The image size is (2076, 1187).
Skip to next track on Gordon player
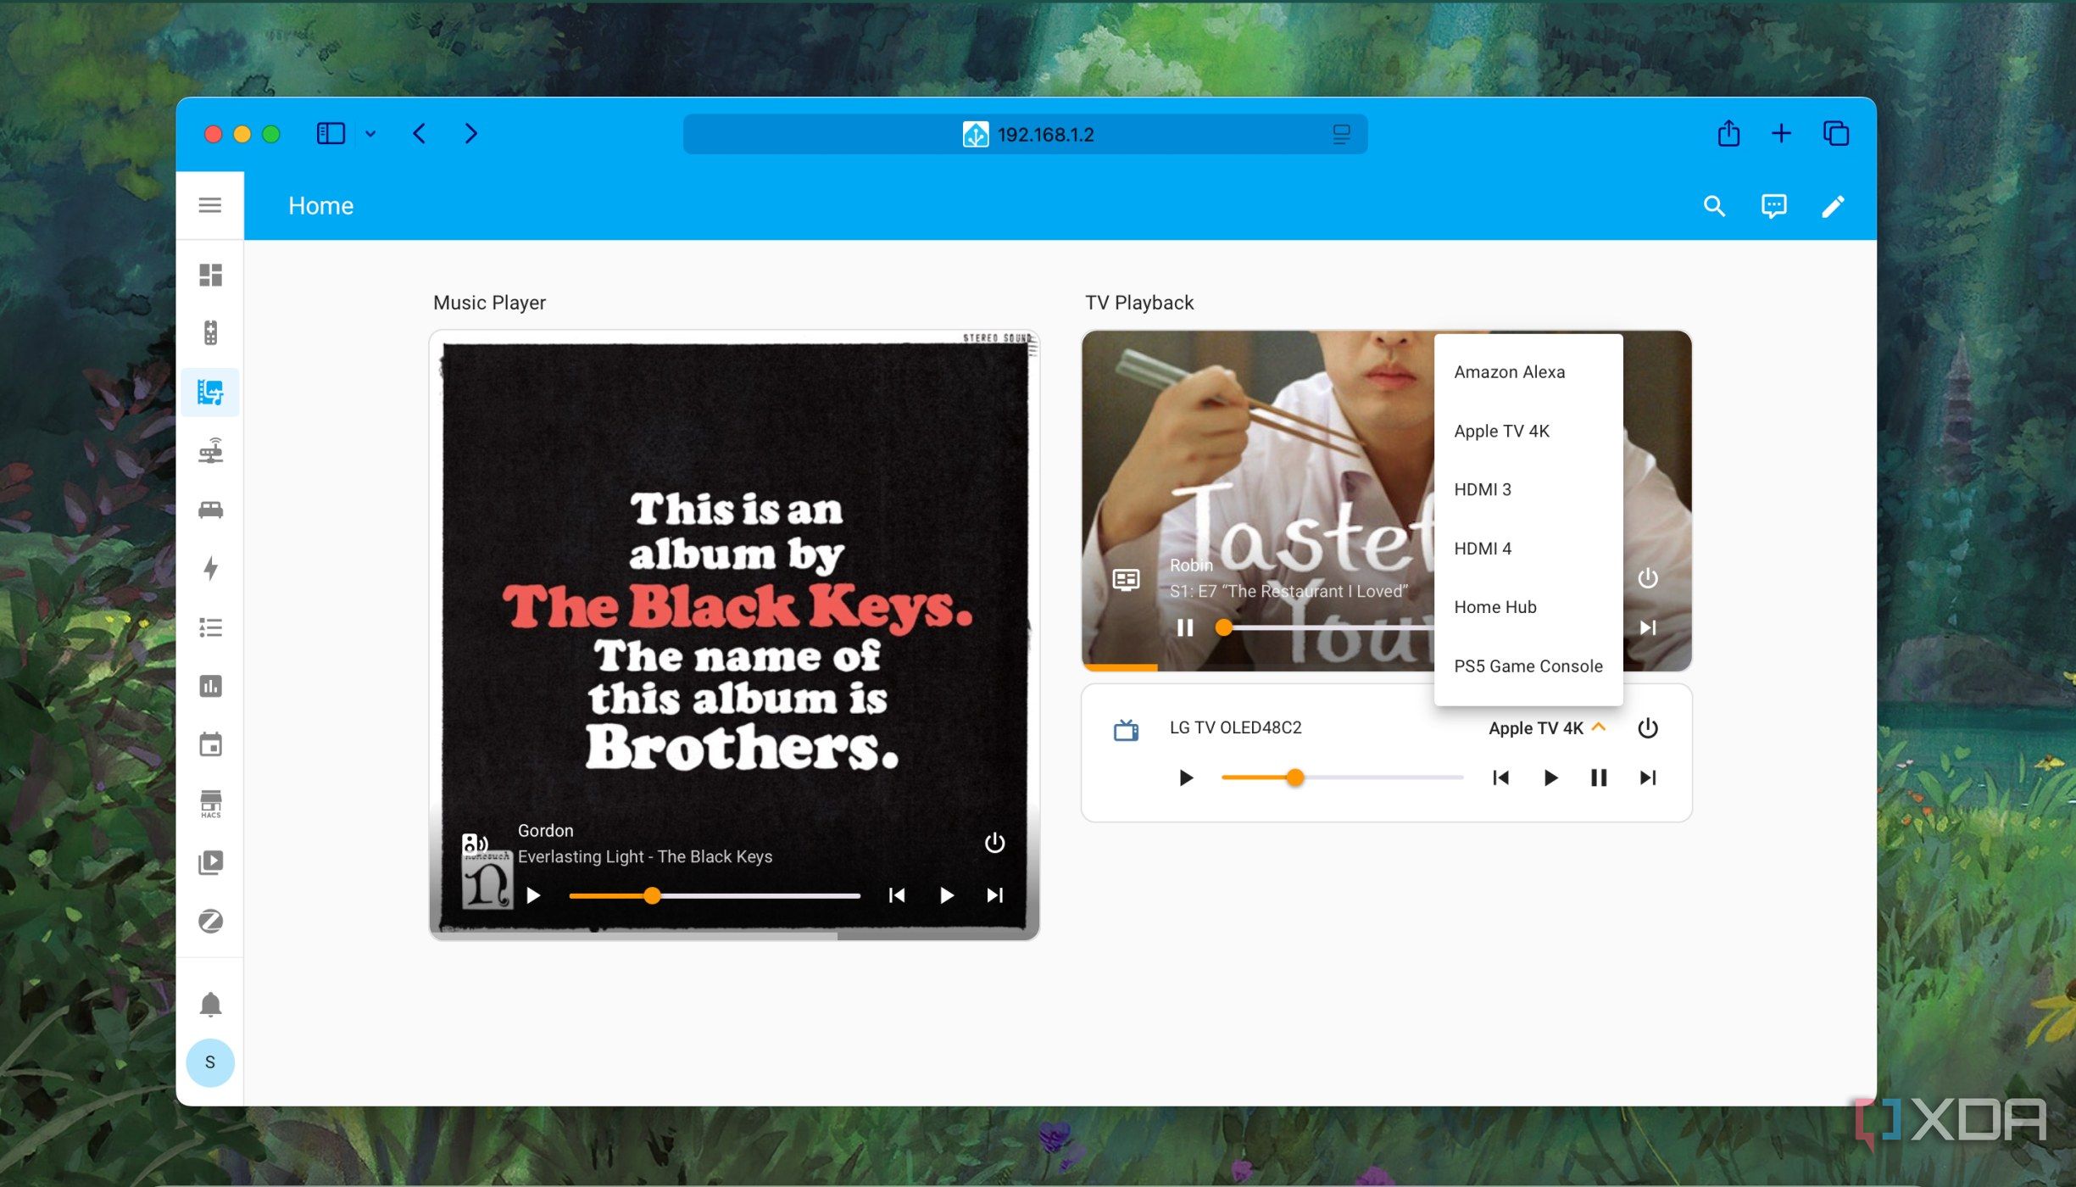(x=994, y=895)
